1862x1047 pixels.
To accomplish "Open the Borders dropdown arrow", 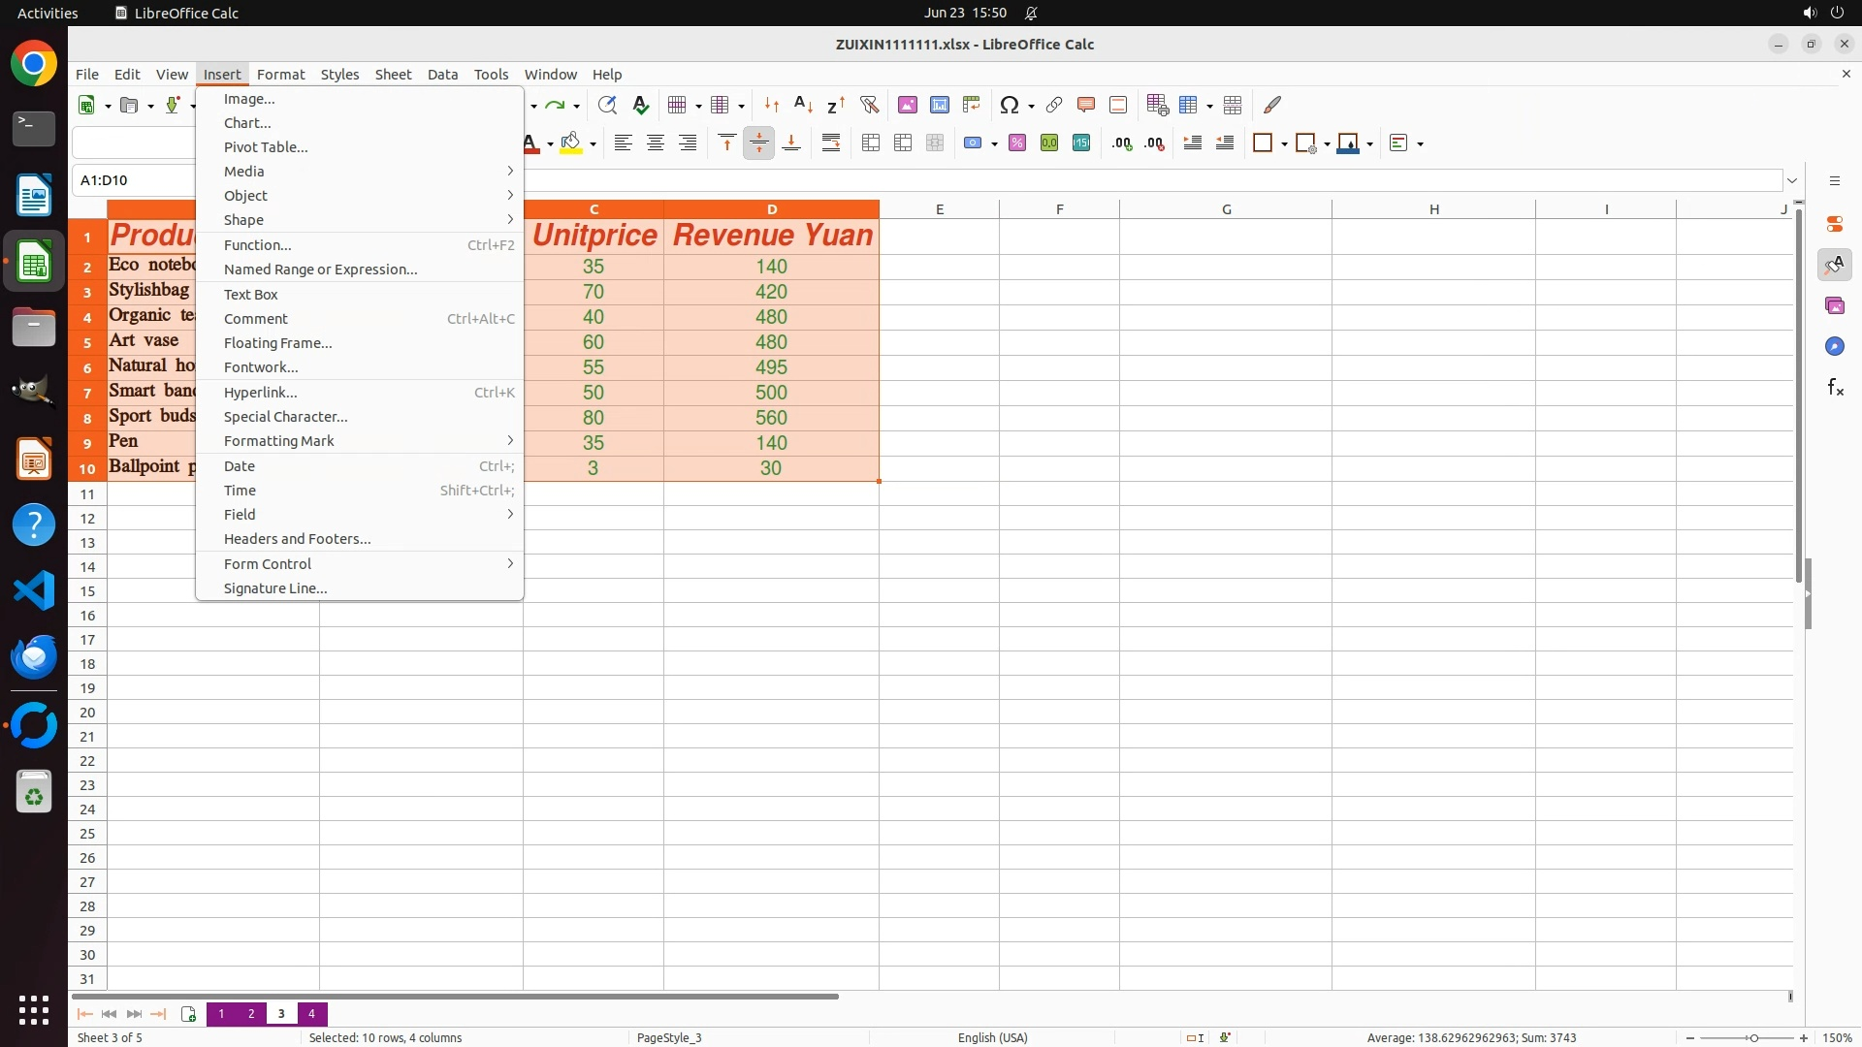I will [x=1284, y=144].
